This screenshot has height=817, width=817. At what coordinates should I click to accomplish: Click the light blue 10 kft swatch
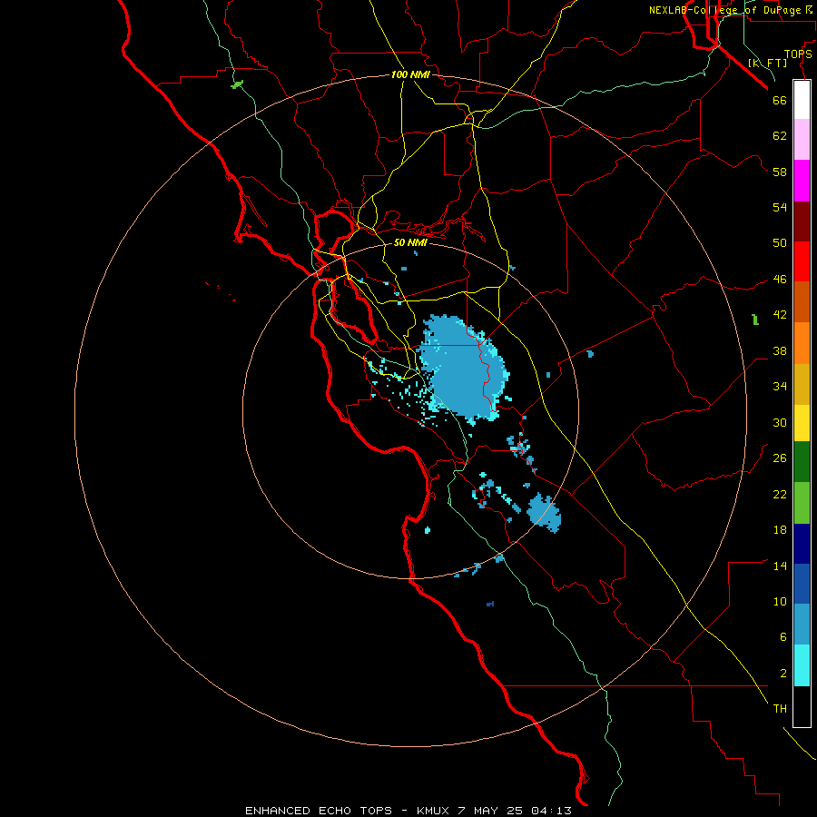click(x=802, y=625)
